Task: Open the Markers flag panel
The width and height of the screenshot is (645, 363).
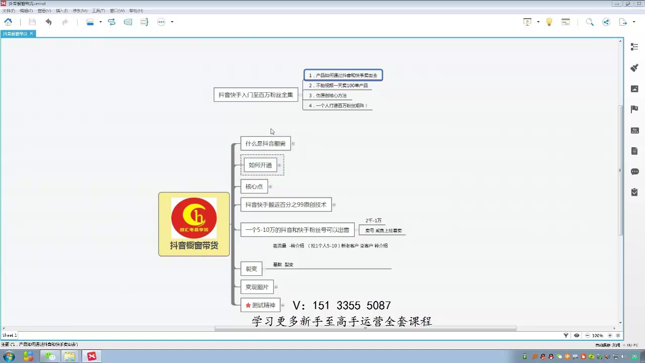Action: tap(634, 109)
